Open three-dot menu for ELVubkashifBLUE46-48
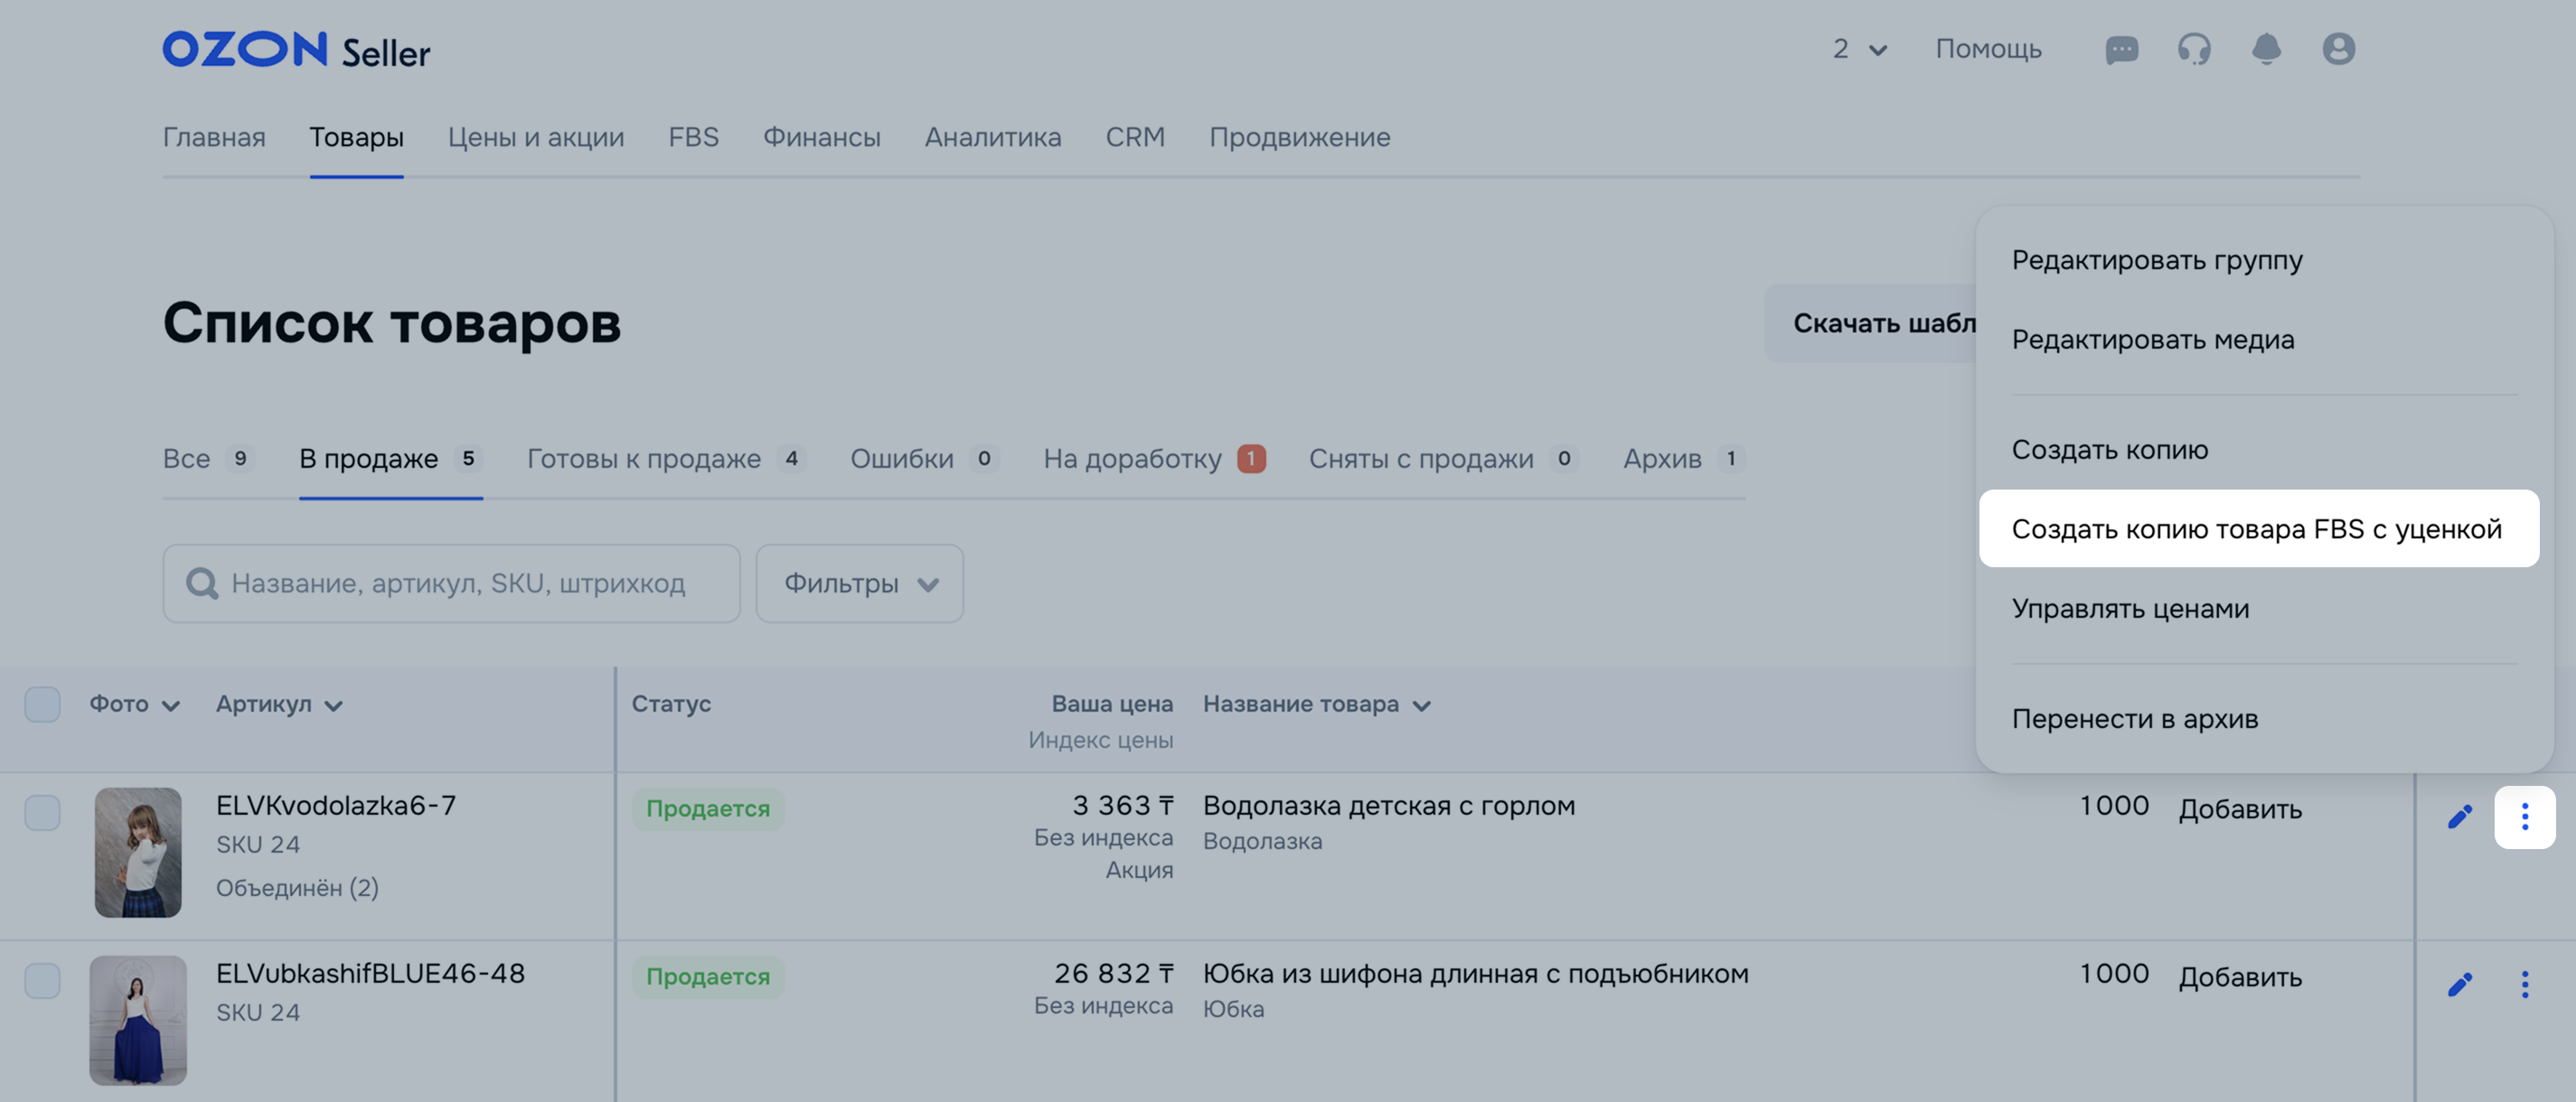 click(x=2525, y=984)
